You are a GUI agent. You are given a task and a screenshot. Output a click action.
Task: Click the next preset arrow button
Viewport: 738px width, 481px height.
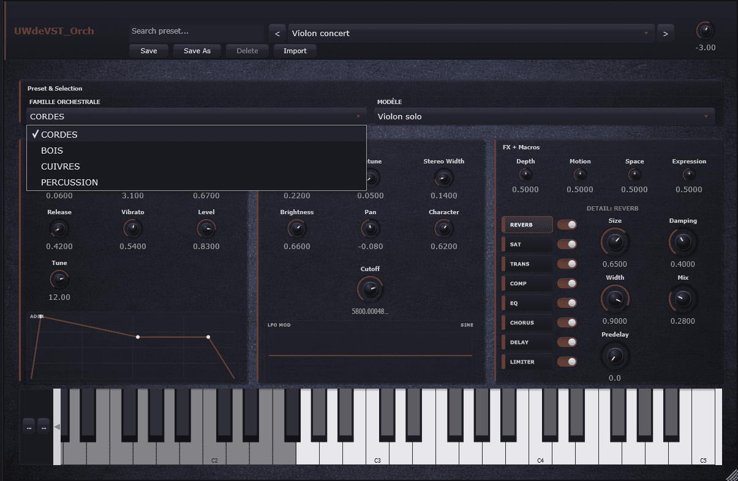point(665,33)
